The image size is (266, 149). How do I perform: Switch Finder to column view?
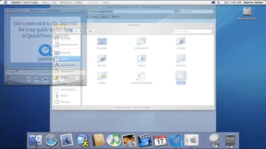coord(81,31)
